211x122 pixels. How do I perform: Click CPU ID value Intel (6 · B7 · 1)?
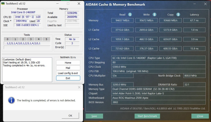(x=25, y=17)
